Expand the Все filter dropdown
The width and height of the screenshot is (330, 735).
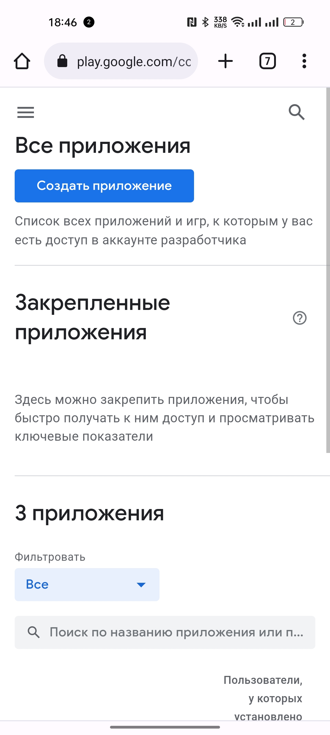(x=87, y=585)
